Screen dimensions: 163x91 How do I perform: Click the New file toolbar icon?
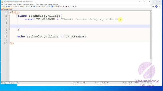pyautogui.click(x=2, y=7)
